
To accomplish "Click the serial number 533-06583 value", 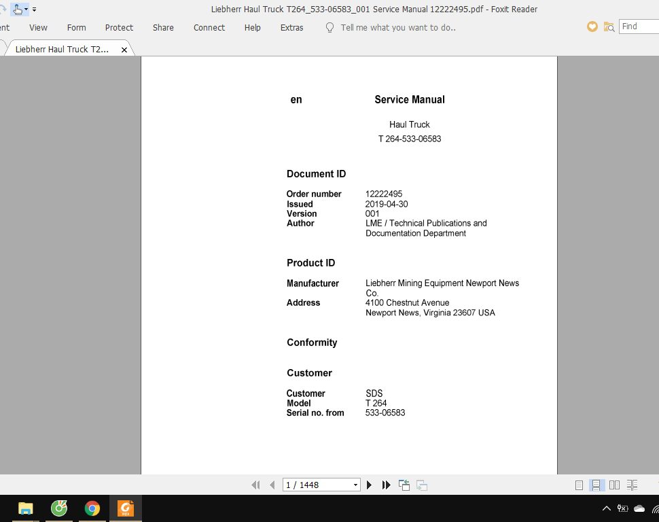I will pos(385,413).
